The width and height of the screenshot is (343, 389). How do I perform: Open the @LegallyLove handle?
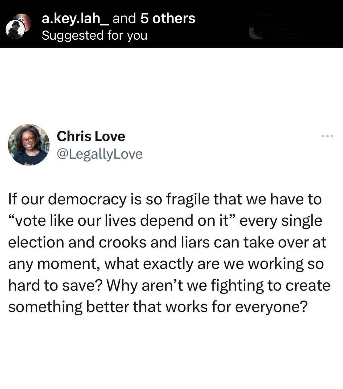coord(100,154)
